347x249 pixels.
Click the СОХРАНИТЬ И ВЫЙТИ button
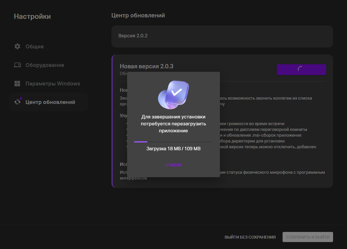pyautogui.click(x=308, y=237)
